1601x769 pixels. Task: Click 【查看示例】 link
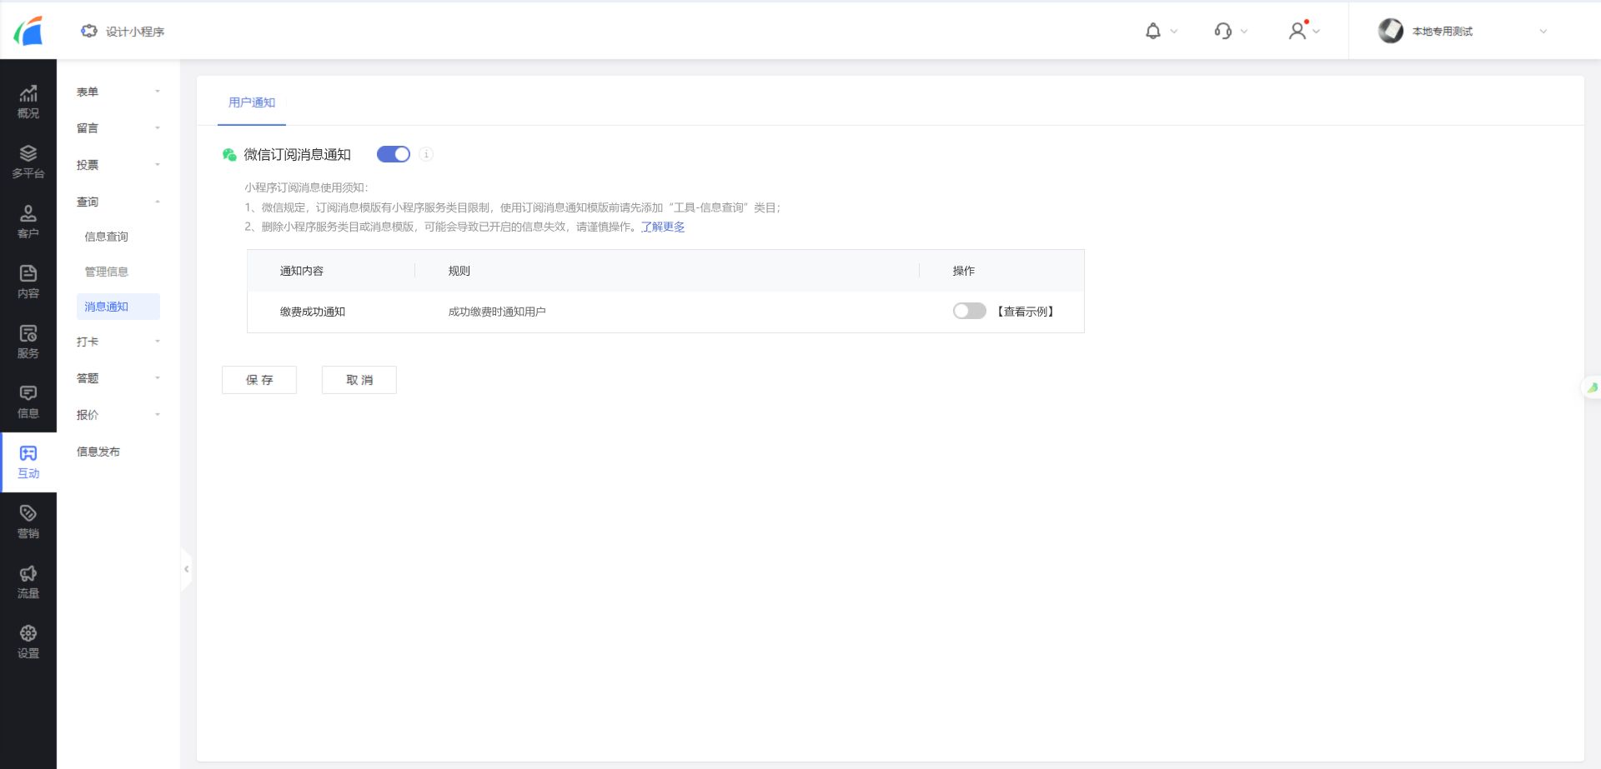pyautogui.click(x=1026, y=312)
